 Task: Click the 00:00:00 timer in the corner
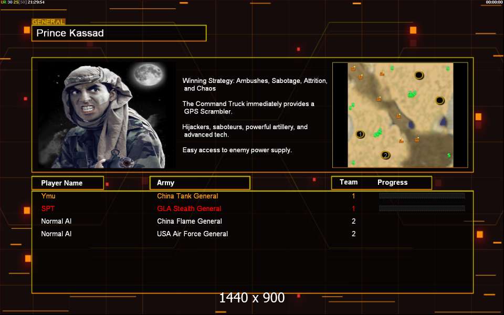494,2
